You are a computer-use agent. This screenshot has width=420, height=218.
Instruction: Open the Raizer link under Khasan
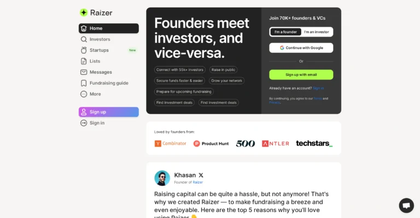point(197,182)
